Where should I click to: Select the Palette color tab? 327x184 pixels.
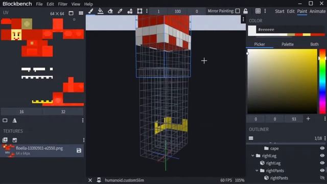coord(288,44)
